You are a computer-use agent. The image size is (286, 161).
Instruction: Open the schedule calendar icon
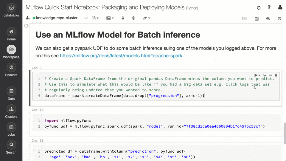tap(257, 18)
